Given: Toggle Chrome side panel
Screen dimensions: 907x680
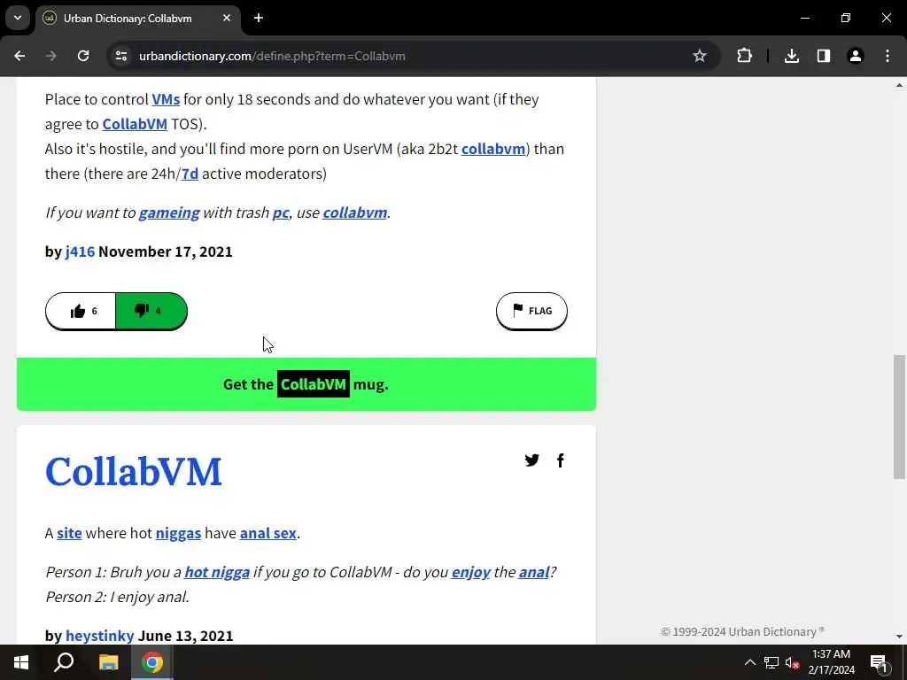Looking at the screenshot, I should coord(824,56).
